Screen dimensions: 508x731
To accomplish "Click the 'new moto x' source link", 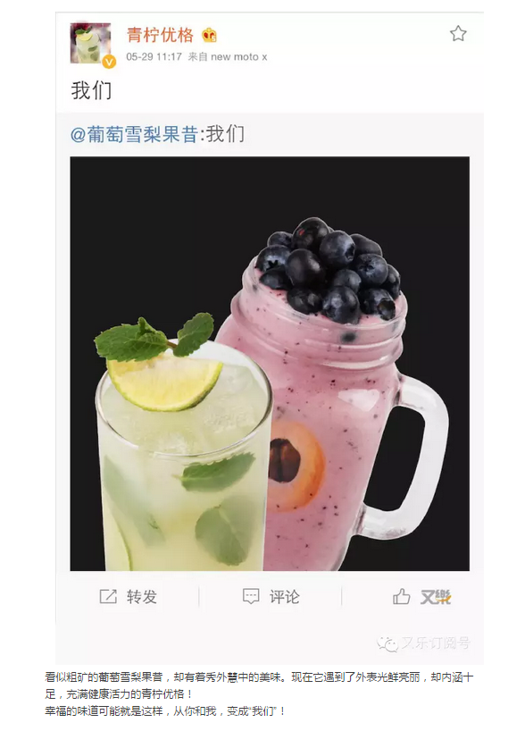I will click(x=239, y=57).
